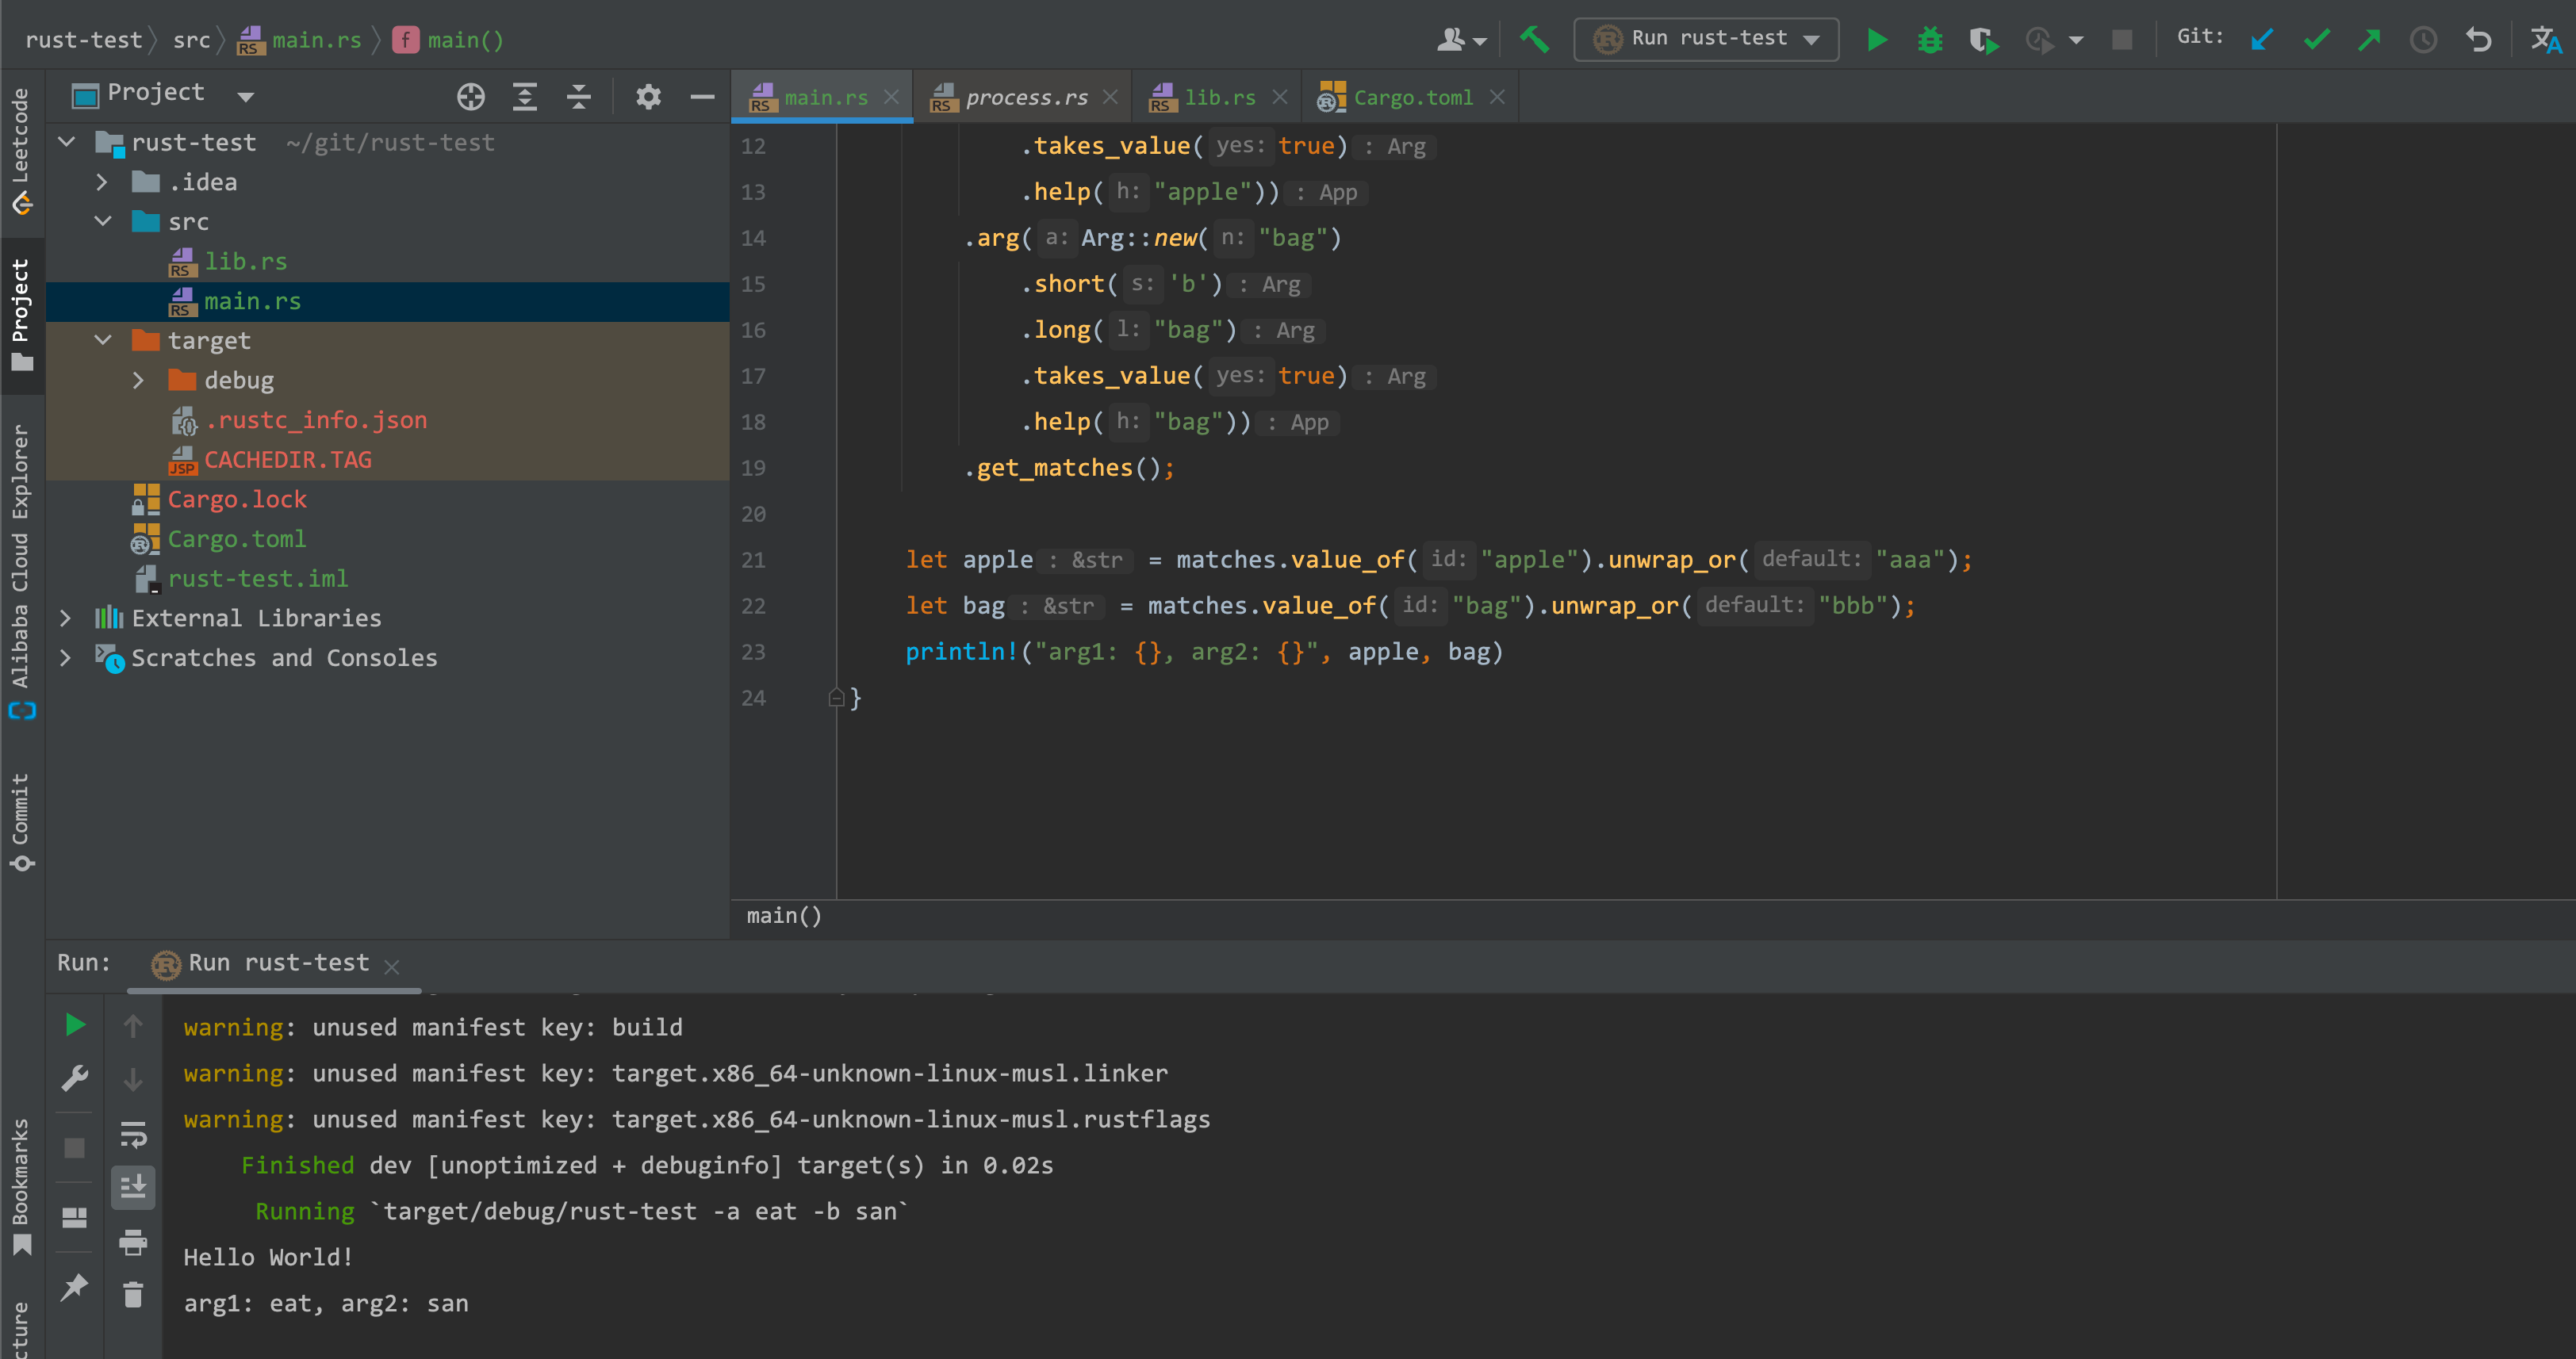Push commits with Git green arrow

[x=2369, y=39]
